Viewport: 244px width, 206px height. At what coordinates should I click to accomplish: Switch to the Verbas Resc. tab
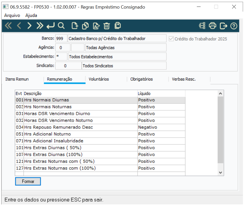click(184, 79)
